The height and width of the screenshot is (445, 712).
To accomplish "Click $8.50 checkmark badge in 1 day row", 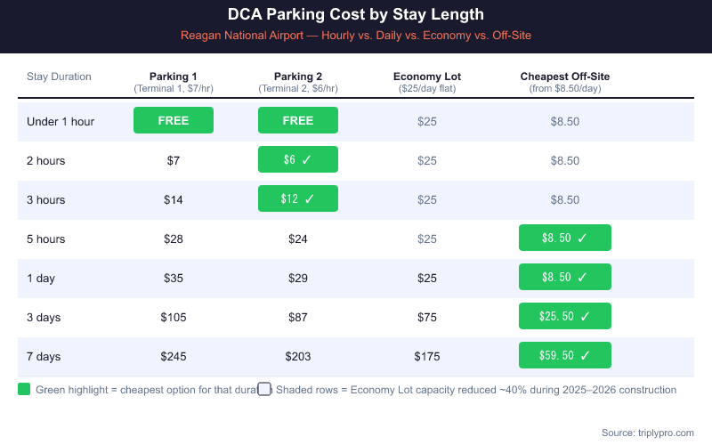I will [565, 278].
